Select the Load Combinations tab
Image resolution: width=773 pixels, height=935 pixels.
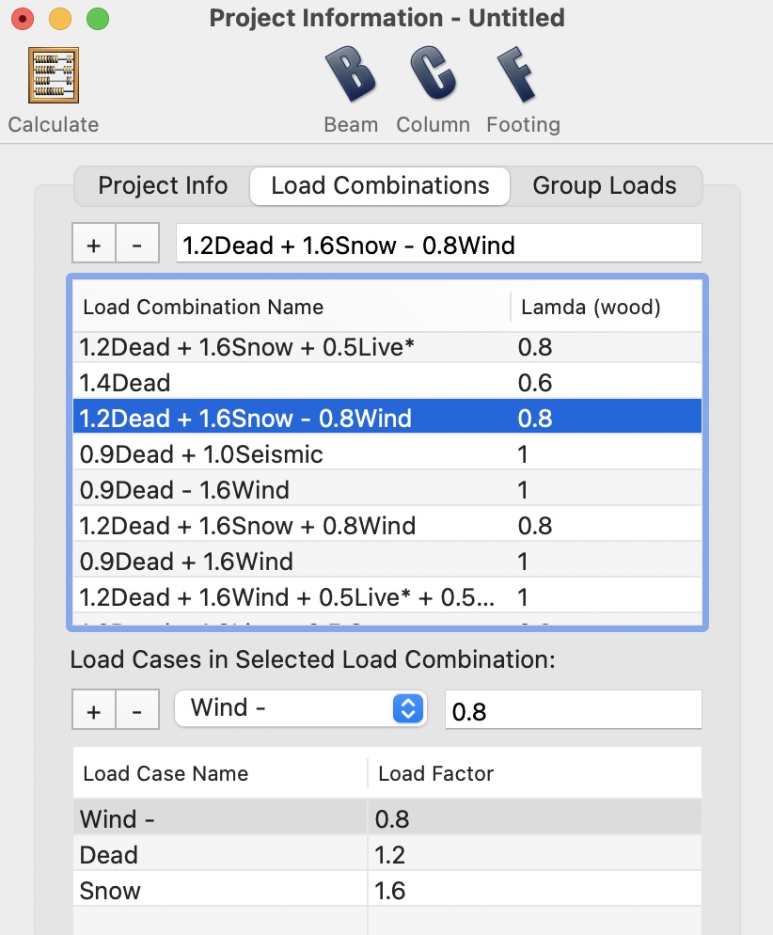tap(380, 186)
